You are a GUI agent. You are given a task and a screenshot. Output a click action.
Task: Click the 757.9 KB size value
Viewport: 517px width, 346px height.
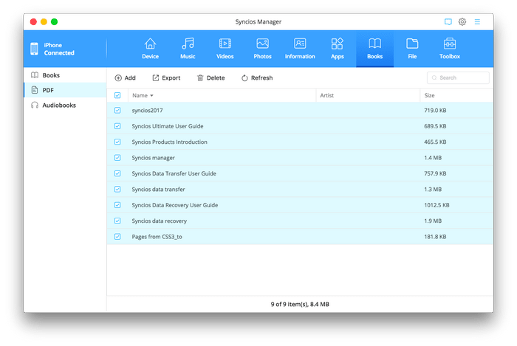[x=435, y=173]
